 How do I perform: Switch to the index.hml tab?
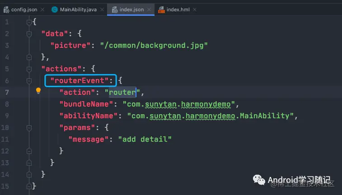point(178,9)
